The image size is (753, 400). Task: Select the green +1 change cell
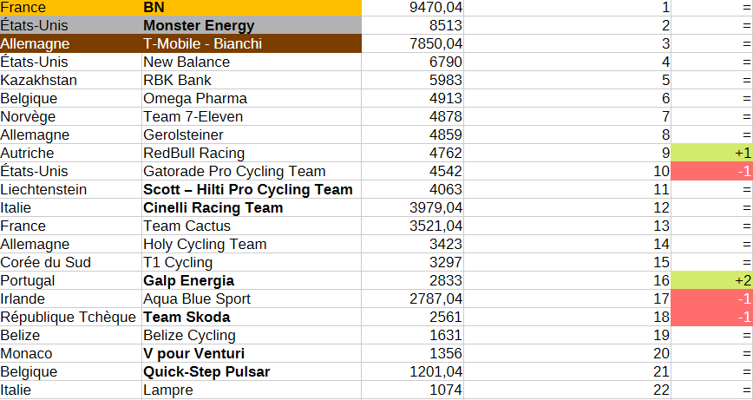point(711,153)
